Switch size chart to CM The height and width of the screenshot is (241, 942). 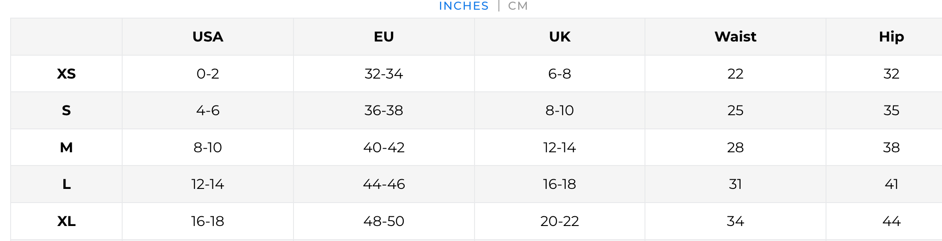coord(517,6)
